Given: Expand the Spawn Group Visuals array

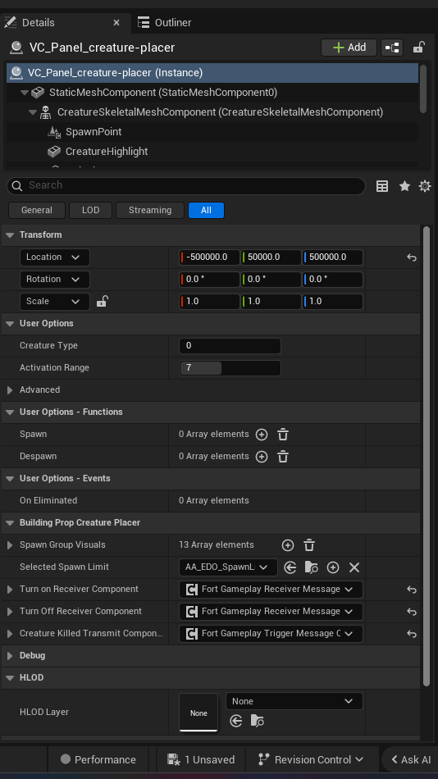Looking at the screenshot, I should [x=10, y=545].
